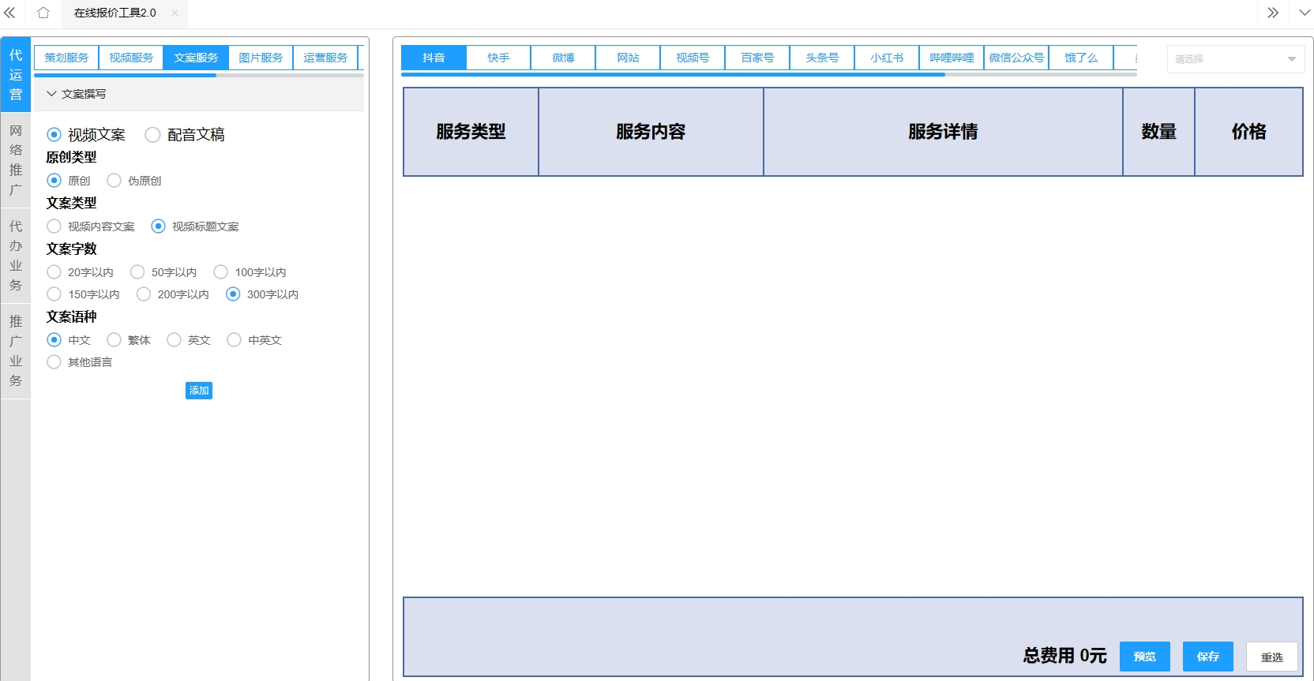
Task: Select 视频内容文案 radio button
Action: pos(54,226)
